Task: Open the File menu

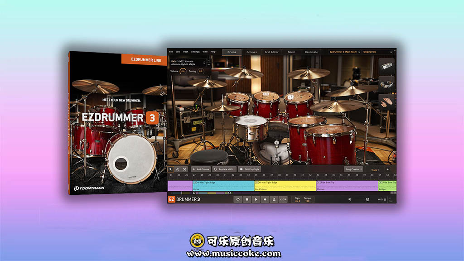Action: [171, 52]
